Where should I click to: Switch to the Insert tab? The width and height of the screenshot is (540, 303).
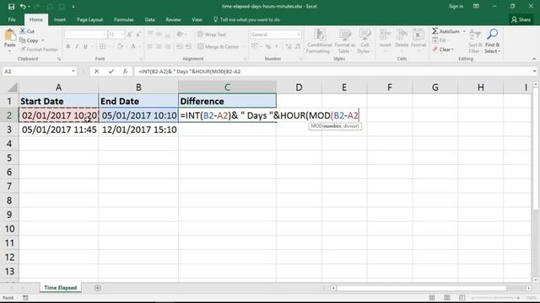click(60, 19)
